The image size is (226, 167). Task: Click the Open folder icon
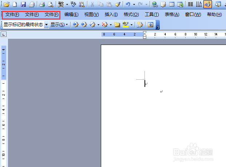pyautogui.click(x=7, y=4)
